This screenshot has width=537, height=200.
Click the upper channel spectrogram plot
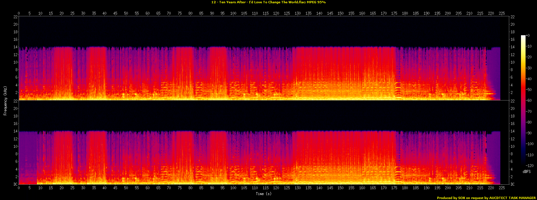coord(264,58)
